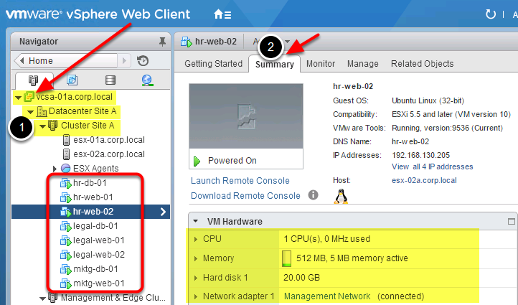Open the recent history clock icon
This screenshot has height=305, width=518.
143,61
